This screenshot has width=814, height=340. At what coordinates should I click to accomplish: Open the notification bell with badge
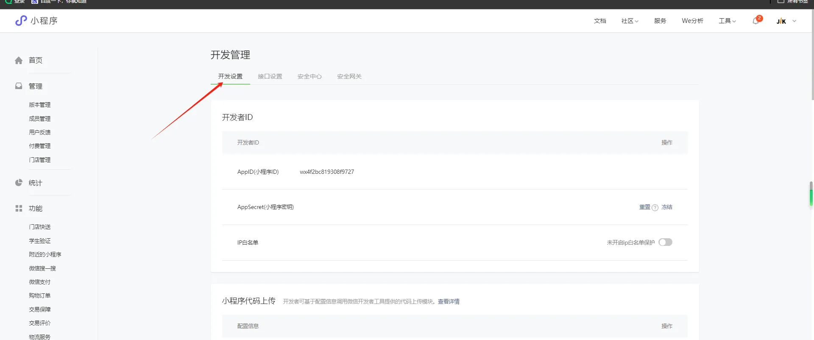[757, 20]
